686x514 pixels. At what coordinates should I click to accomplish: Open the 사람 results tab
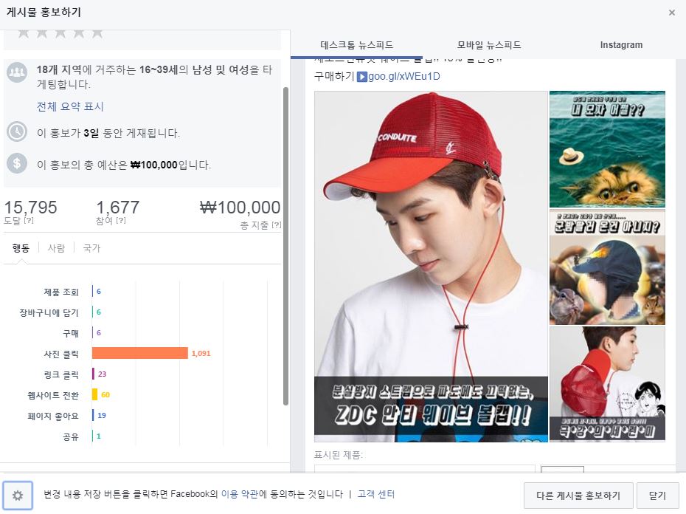(56, 248)
